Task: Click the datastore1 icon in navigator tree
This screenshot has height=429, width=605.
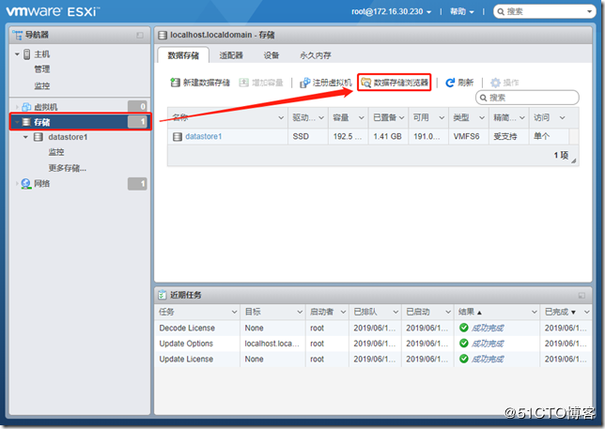Action: tap(39, 137)
